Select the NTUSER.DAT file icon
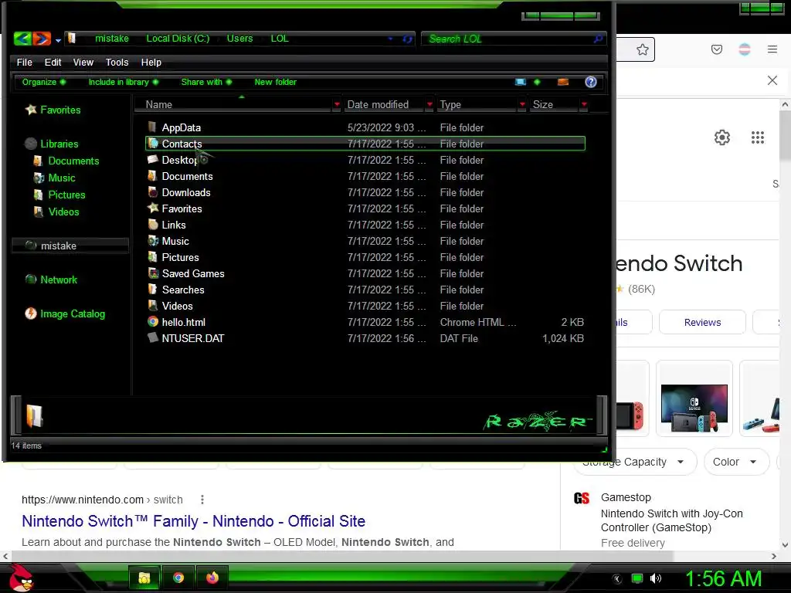This screenshot has width=791, height=593. click(x=152, y=337)
